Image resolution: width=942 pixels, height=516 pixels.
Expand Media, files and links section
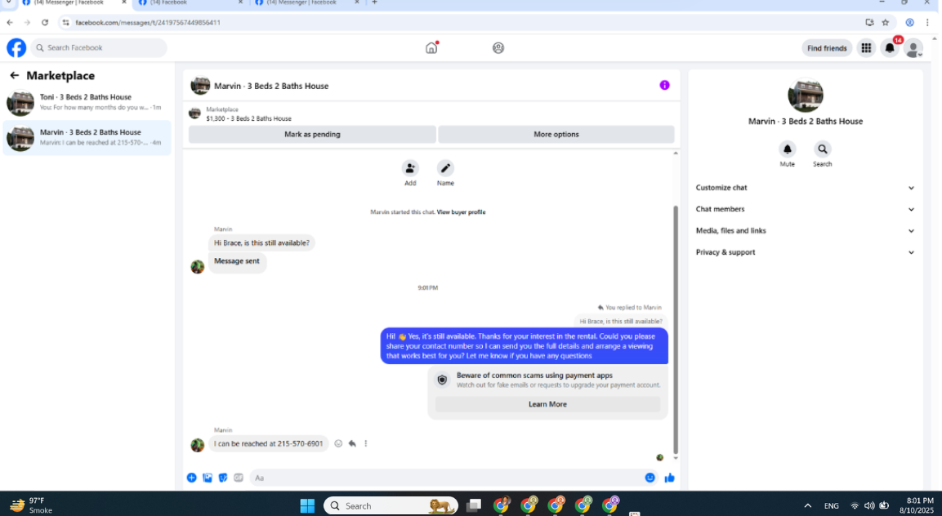(805, 231)
